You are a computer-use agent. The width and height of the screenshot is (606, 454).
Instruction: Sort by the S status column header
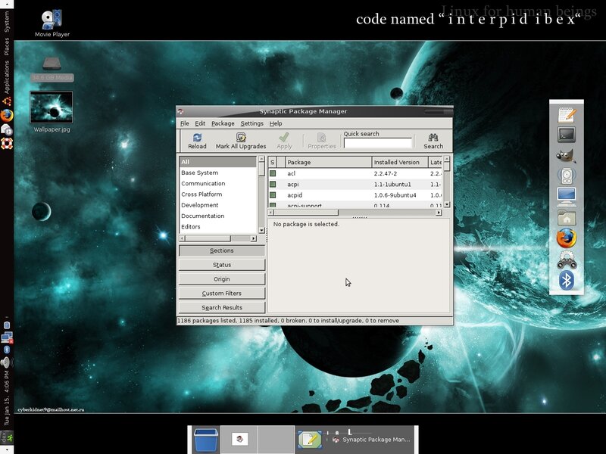point(273,162)
